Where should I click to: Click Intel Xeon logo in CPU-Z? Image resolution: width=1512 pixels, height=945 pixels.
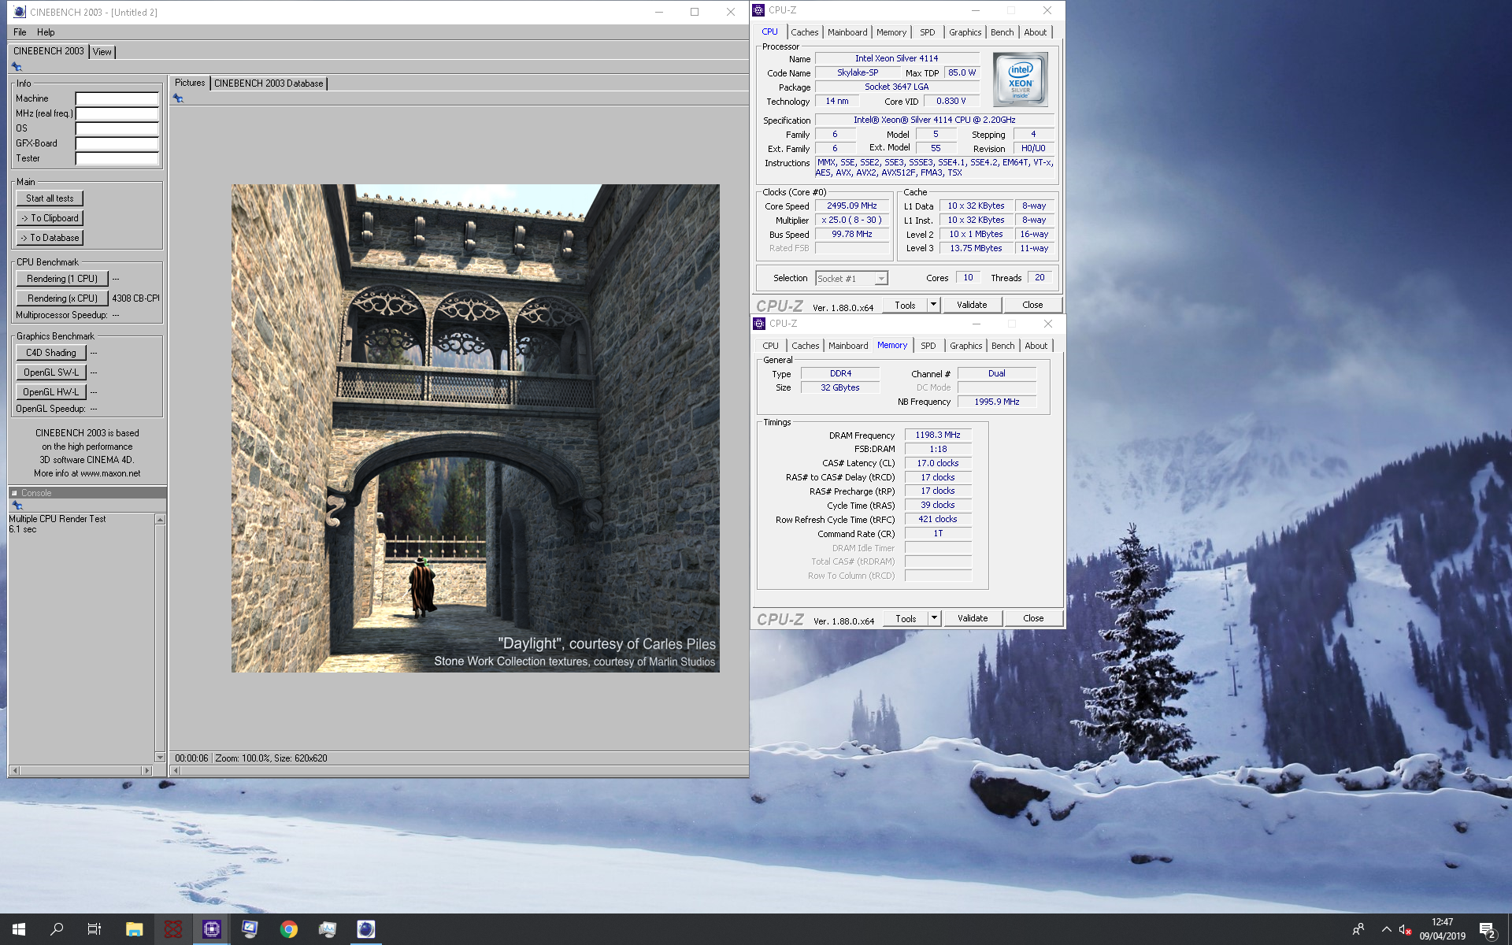(1020, 80)
